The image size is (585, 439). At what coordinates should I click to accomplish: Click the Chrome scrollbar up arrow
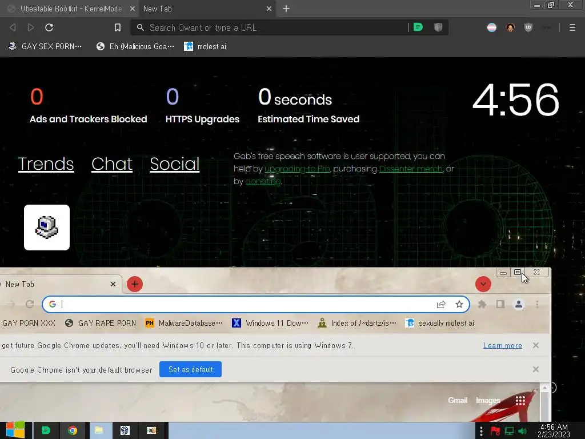click(544, 388)
